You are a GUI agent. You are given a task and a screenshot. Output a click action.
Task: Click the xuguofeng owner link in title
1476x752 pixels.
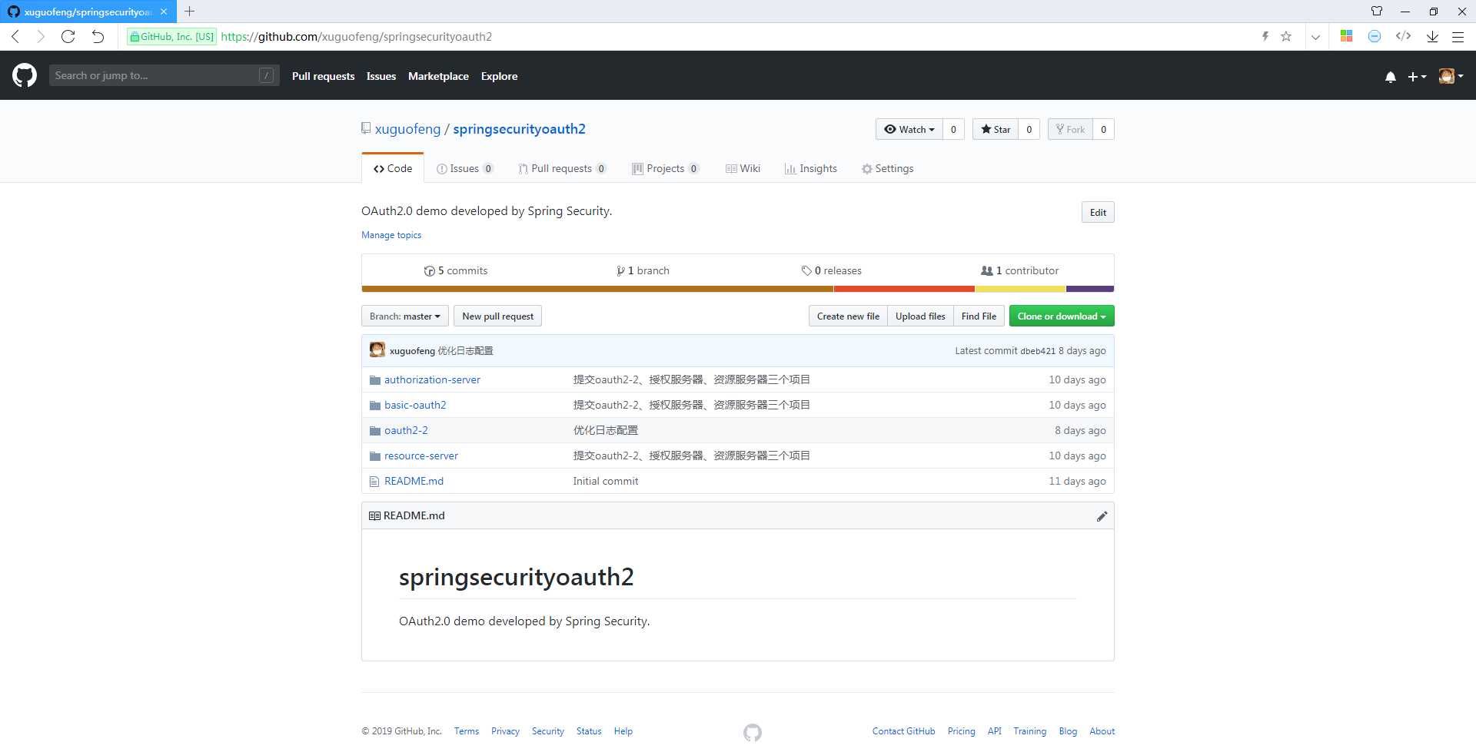[407, 129]
